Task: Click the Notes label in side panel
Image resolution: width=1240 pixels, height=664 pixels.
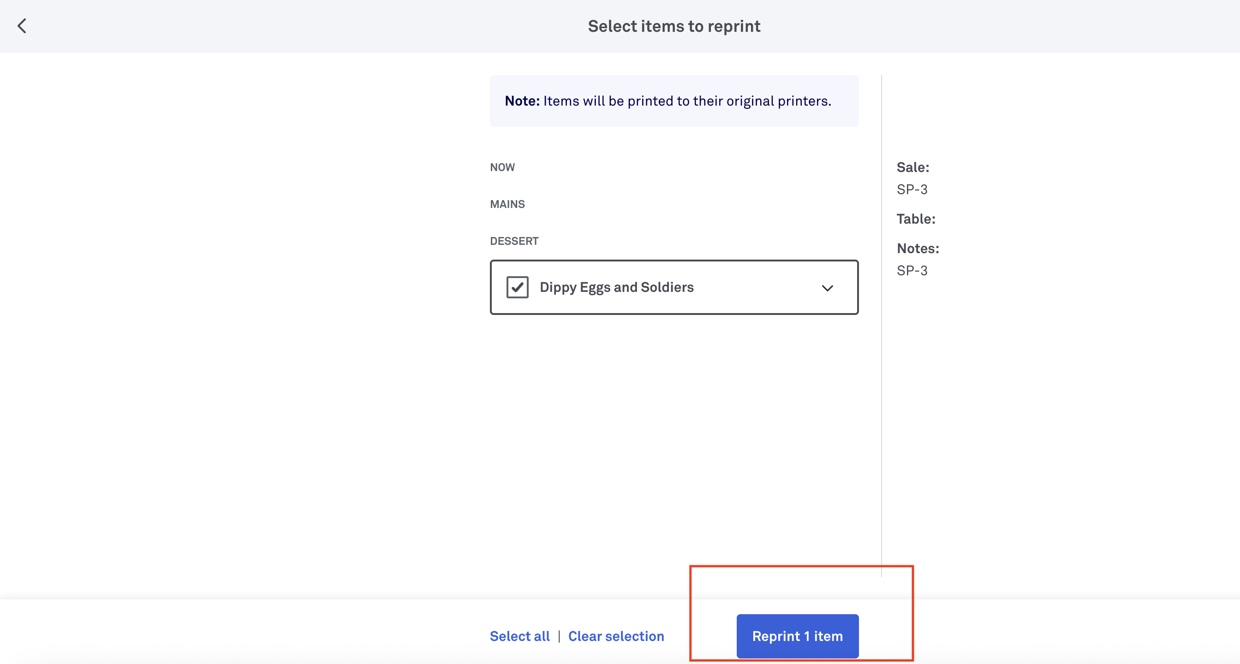Action: (918, 248)
